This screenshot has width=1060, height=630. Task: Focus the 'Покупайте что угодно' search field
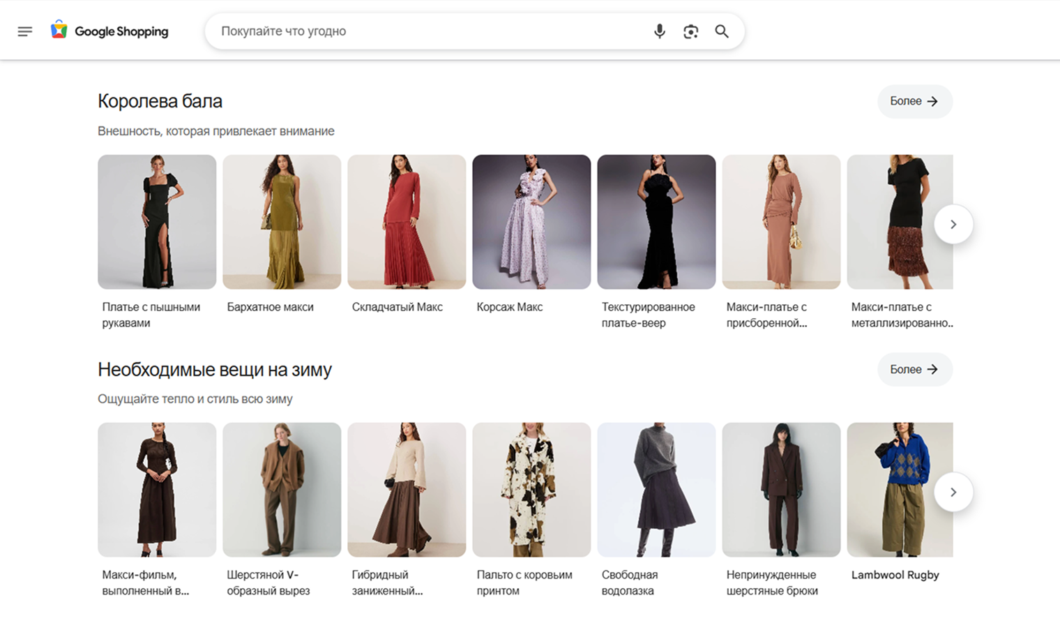coord(425,31)
